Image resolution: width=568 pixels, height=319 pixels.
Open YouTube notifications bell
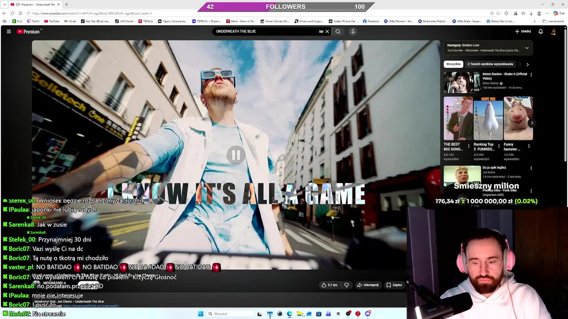tap(540, 31)
